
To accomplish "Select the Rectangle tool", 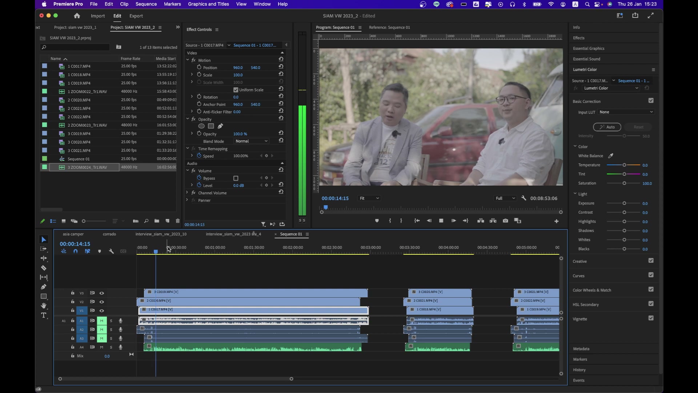I will tap(44, 296).
